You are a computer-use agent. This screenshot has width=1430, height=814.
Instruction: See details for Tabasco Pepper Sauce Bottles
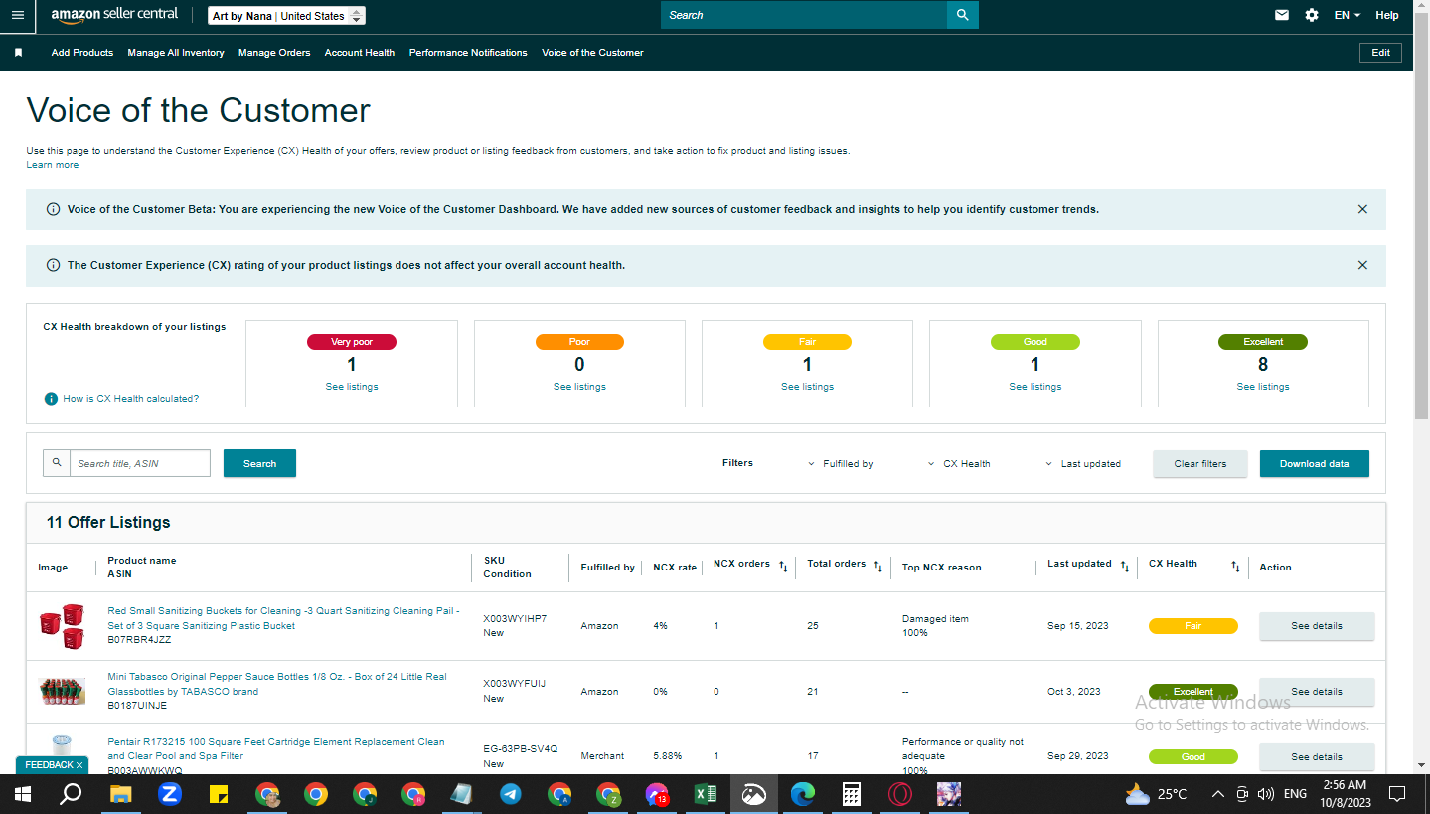pyautogui.click(x=1317, y=692)
